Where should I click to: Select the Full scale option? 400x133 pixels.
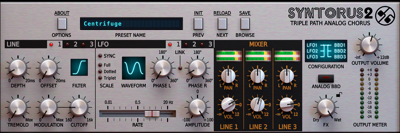pos(100,65)
